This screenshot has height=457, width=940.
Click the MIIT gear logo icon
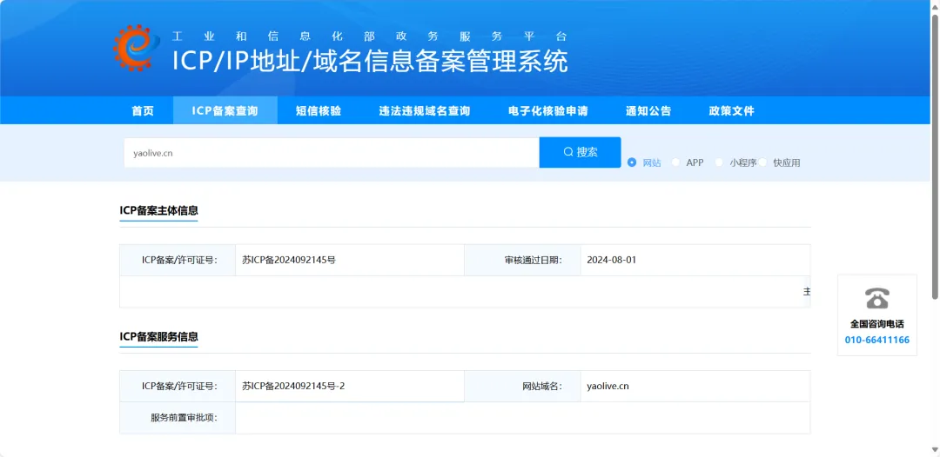coord(137,47)
